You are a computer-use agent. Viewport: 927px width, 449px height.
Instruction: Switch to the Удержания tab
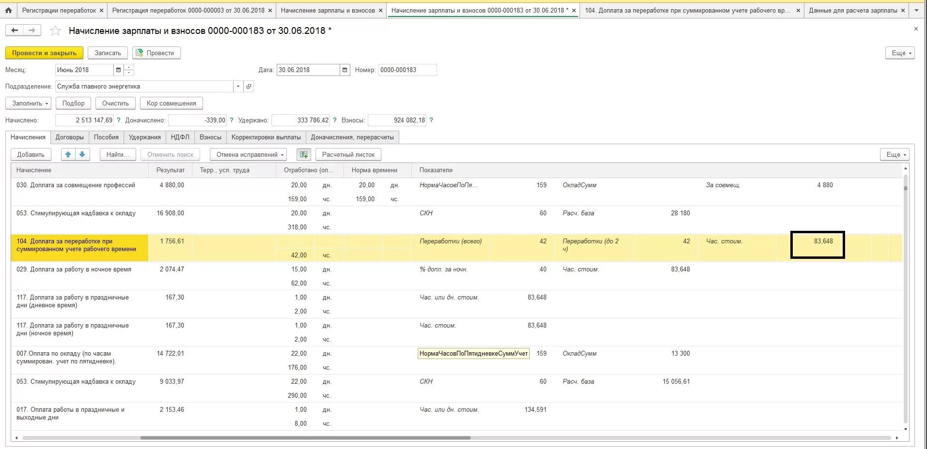145,137
